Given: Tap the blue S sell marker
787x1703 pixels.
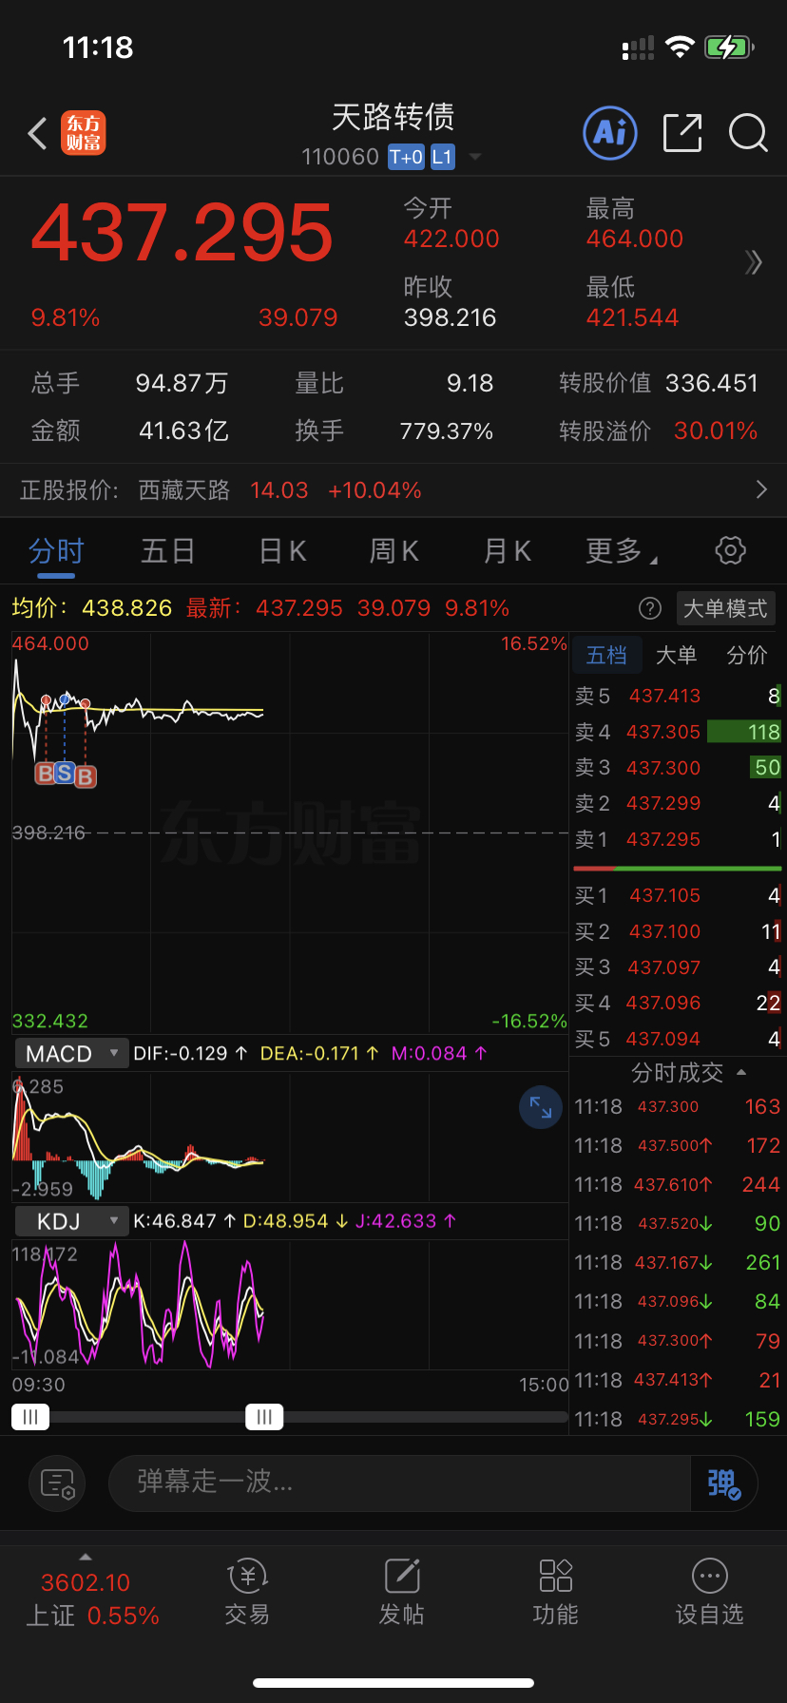Looking at the screenshot, I should (65, 773).
